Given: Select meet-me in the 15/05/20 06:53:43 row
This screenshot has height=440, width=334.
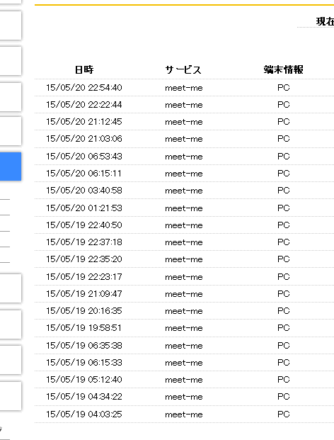Looking at the screenshot, I should pos(183,157).
